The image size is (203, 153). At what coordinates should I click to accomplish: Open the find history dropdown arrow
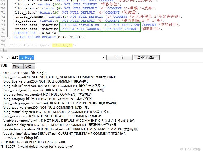[104, 57]
